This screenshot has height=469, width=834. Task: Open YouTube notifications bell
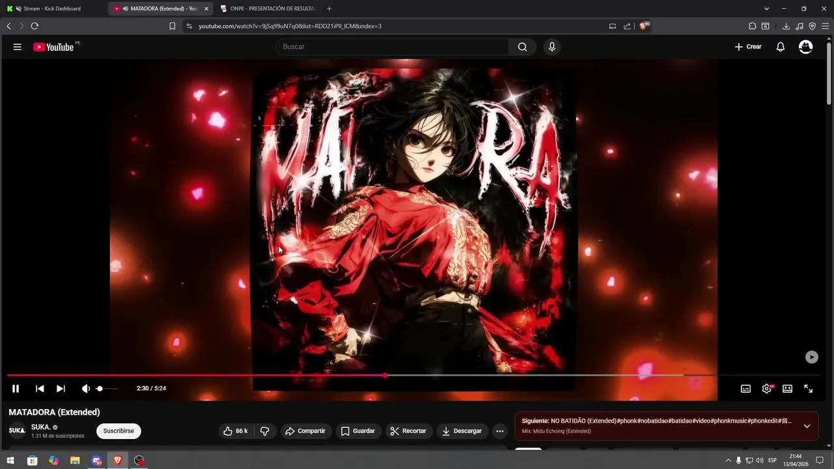click(x=781, y=47)
